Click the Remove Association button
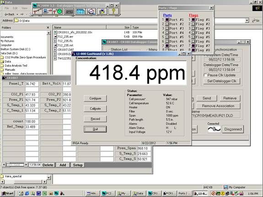The width and height of the screenshot is (263, 197). pyautogui.click(x=218, y=106)
